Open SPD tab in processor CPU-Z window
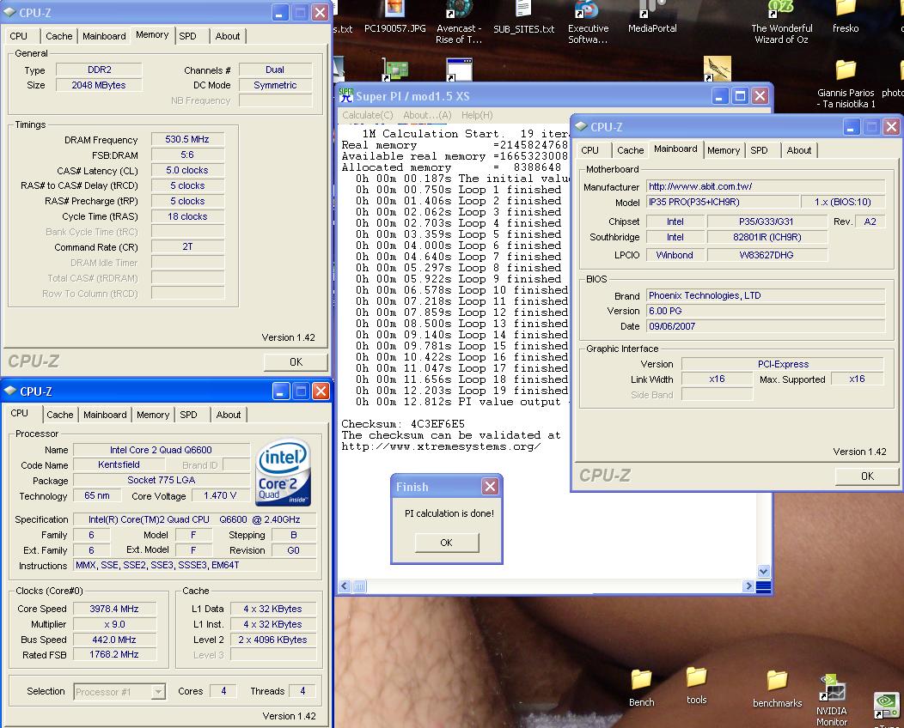 (x=188, y=415)
